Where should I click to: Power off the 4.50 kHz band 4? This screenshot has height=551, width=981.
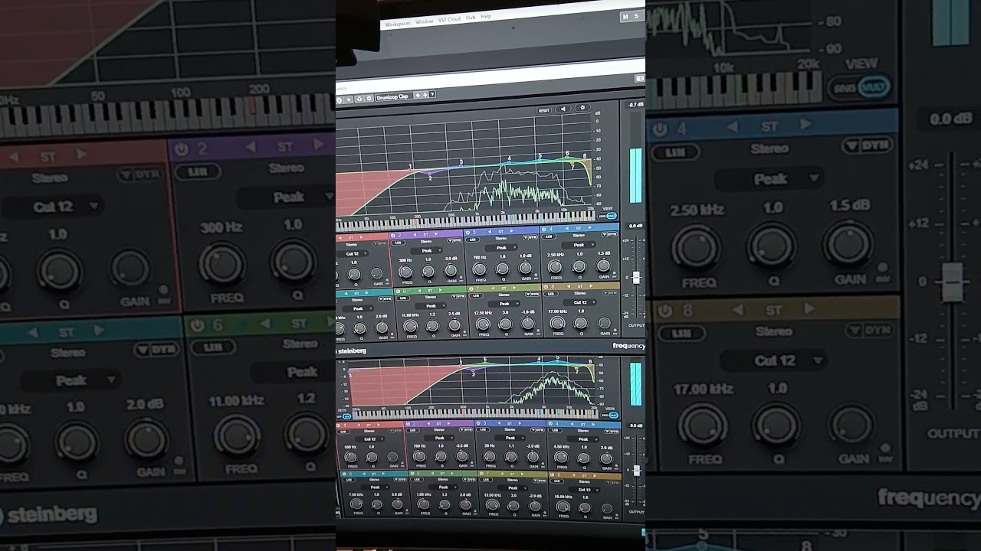(550, 424)
